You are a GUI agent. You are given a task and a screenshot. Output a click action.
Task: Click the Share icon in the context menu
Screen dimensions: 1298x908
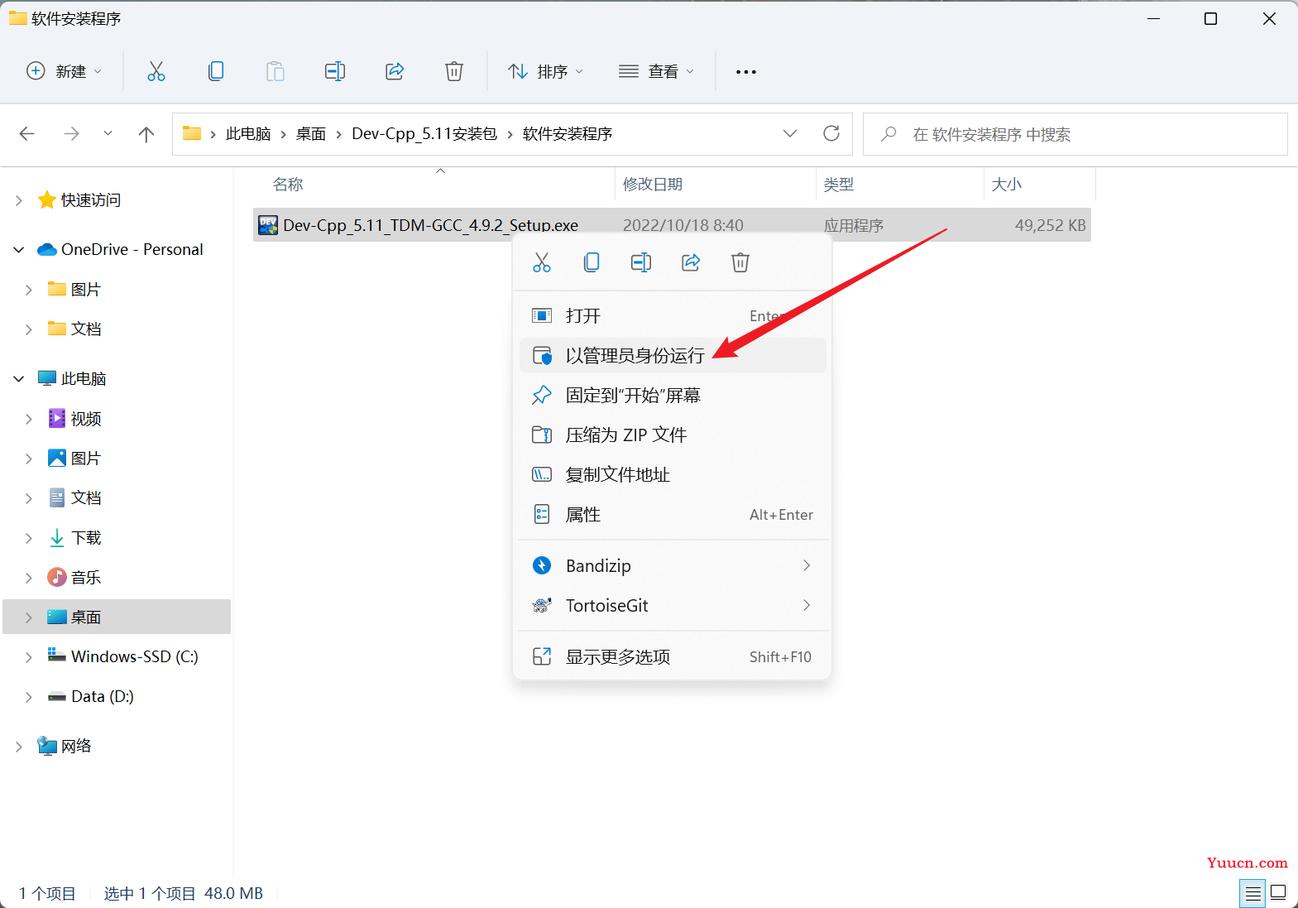[691, 262]
